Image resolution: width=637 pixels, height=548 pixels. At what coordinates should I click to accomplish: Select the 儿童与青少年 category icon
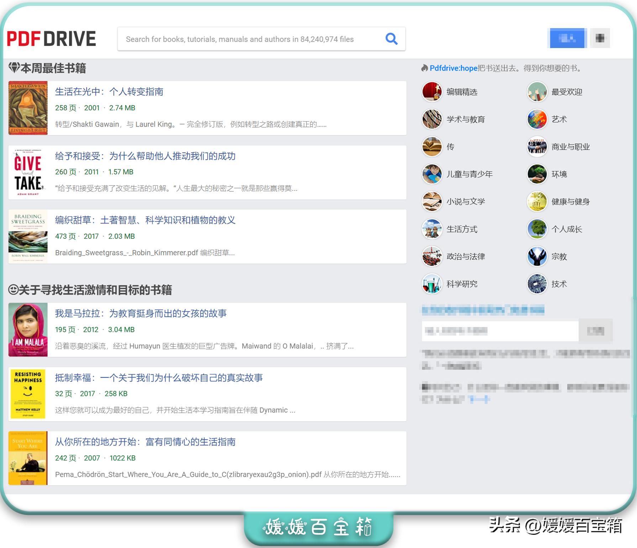click(x=432, y=174)
